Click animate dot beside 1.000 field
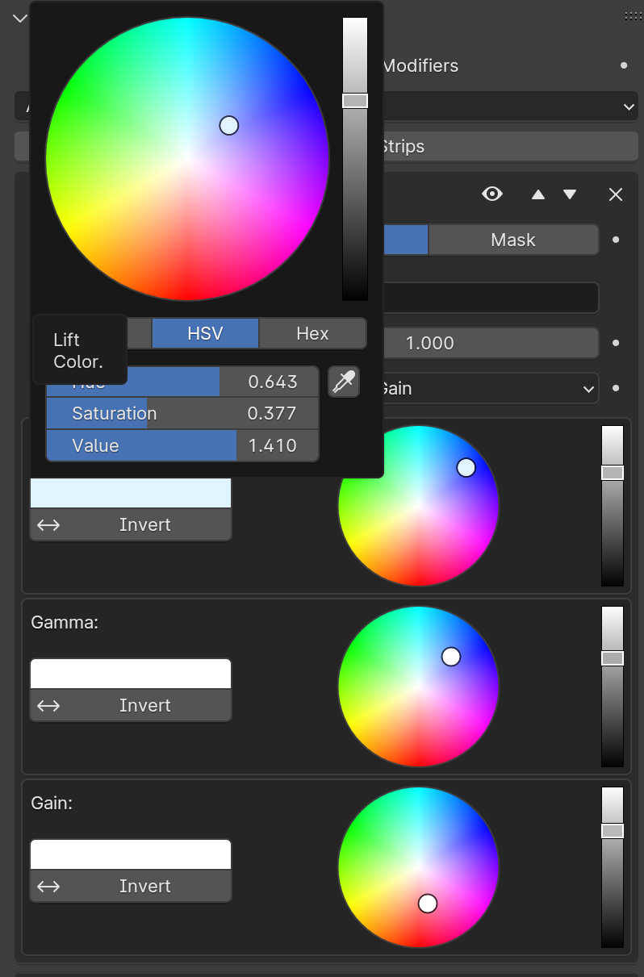Viewport: 644px width, 977px height. 616,343
